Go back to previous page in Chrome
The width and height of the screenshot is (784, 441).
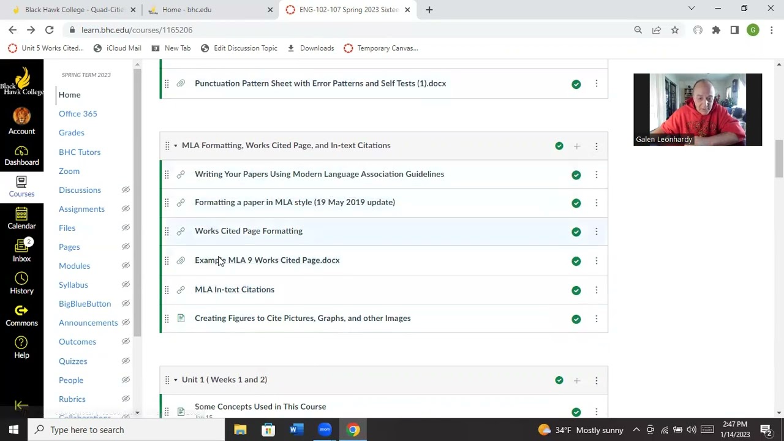point(12,29)
